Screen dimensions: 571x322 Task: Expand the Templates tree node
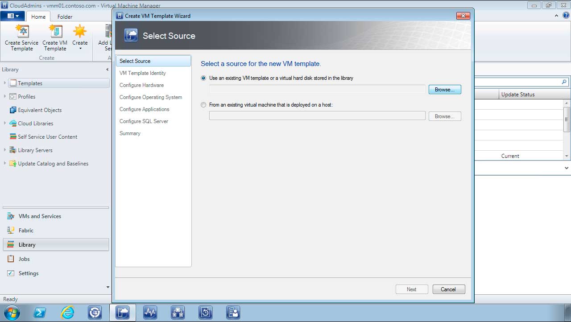click(5, 83)
